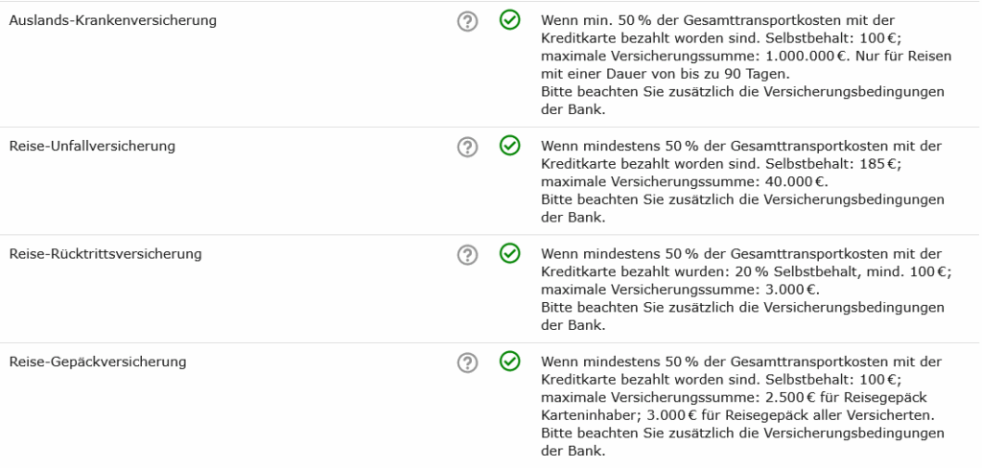Select the Reise-Rücktrittsversicherung row label
The image size is (982, 468).
(105, 254)
